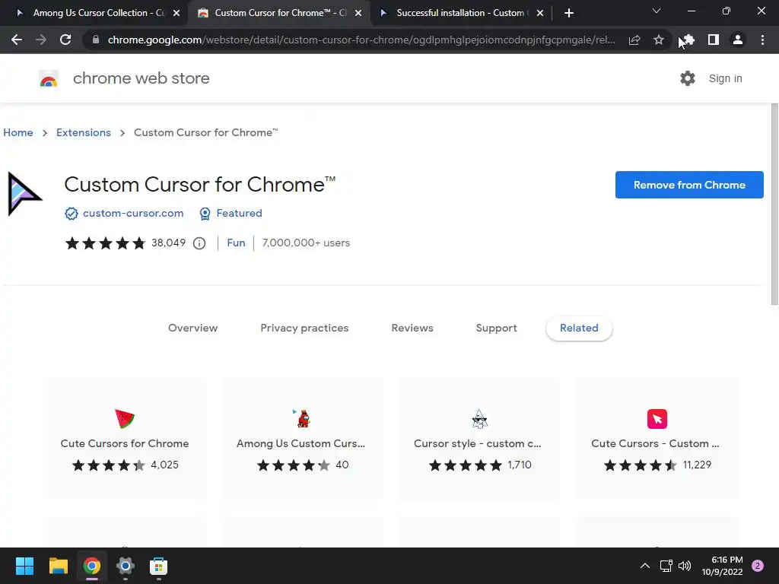This screenshot has width=779, height=584.
Task: Open the Fun category link
Action: pos(236,243)
